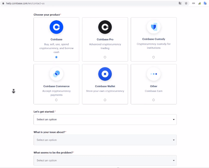Screen dimensions: 209x168
Task: Open the "Let's get started" dropdown
Action: tap(105, 120)
